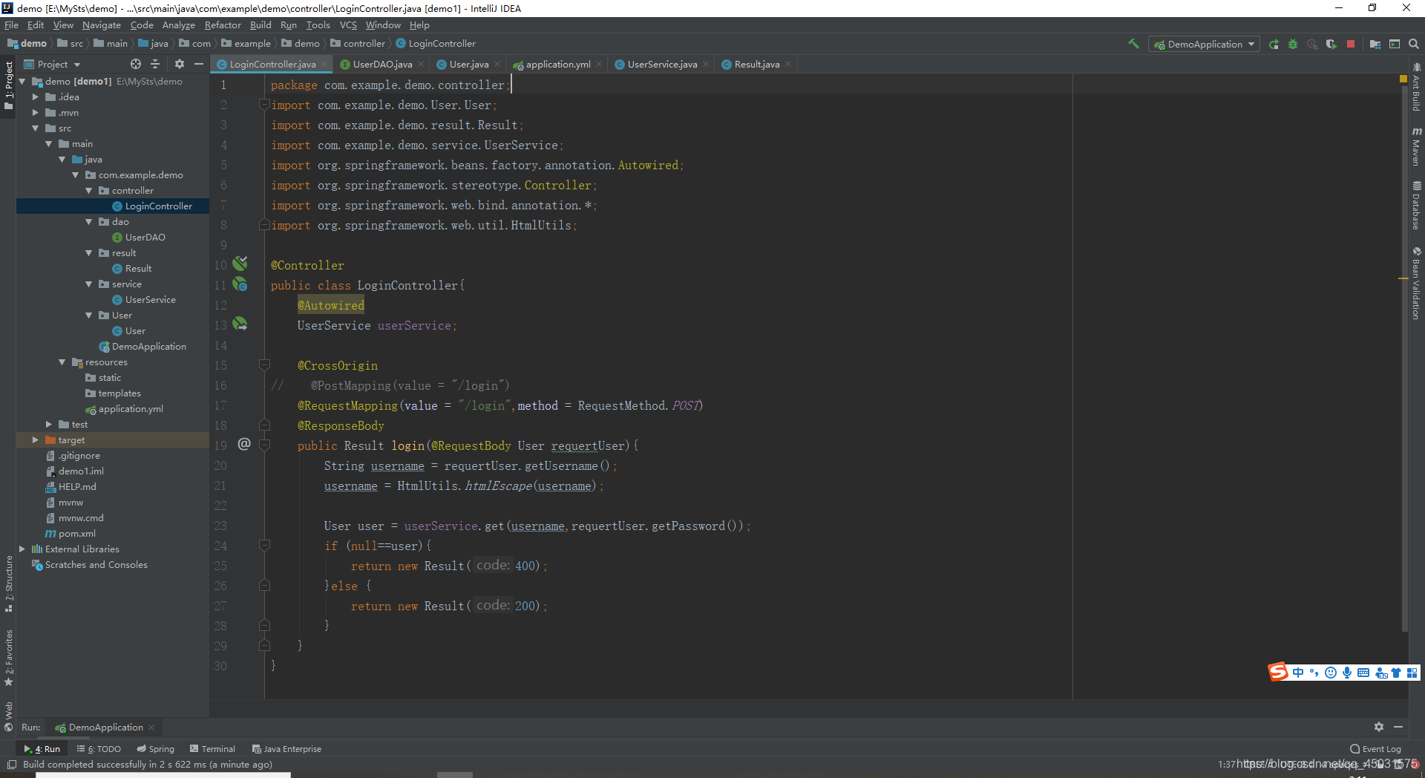
Task: Open the Ant Build side panel
Action: click(x=1417, y=87)
